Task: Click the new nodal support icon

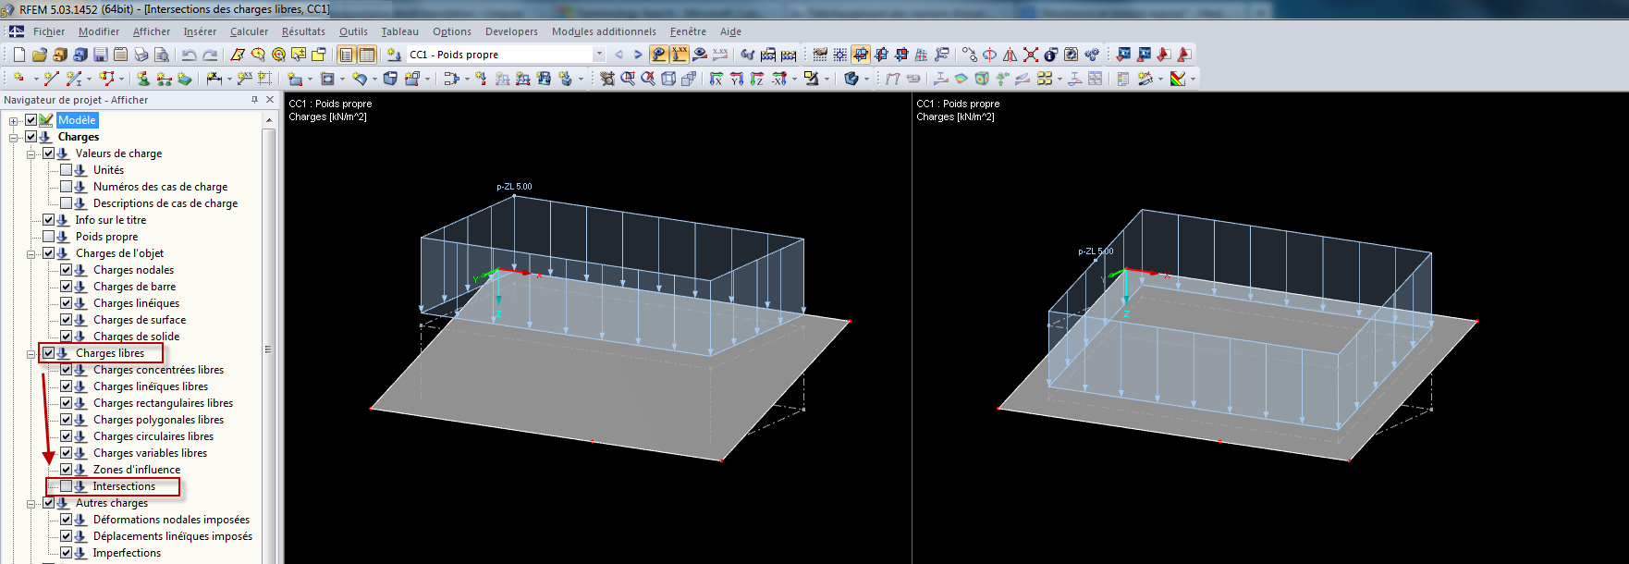Action: click(x=143, y=79)
